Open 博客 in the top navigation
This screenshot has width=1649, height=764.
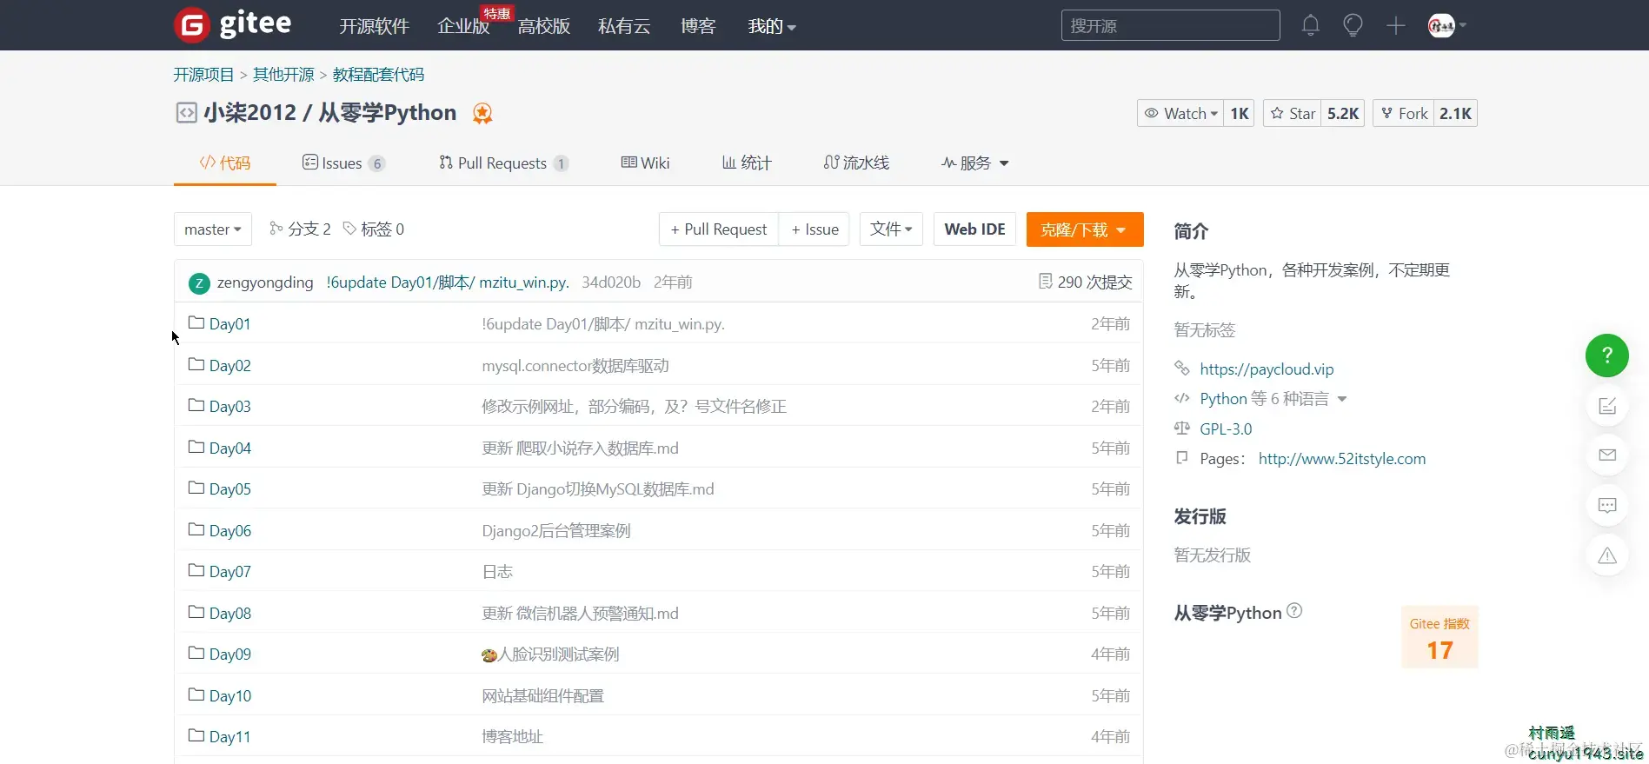click(x=698, y=26)
